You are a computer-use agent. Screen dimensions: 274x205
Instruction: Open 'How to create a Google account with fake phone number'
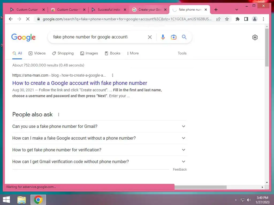[x=80, y=83]
